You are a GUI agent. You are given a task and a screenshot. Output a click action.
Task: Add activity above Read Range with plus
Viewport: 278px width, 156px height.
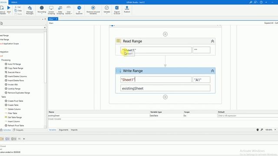(165, 34)
